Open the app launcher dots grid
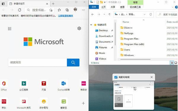 pyautogui.click(x=9, y=29)
